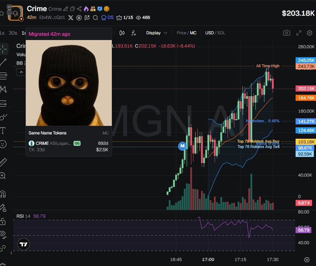The height and width of the screenshot is (266, 316).
Task: Toggle magnet snapping mode
Action: [3, 194]
